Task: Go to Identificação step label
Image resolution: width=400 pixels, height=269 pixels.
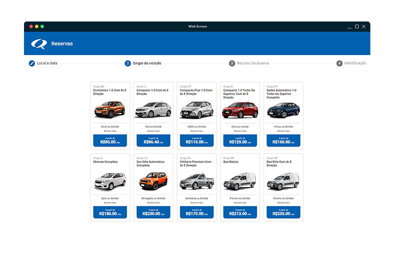Action: (x=355, y=63)
